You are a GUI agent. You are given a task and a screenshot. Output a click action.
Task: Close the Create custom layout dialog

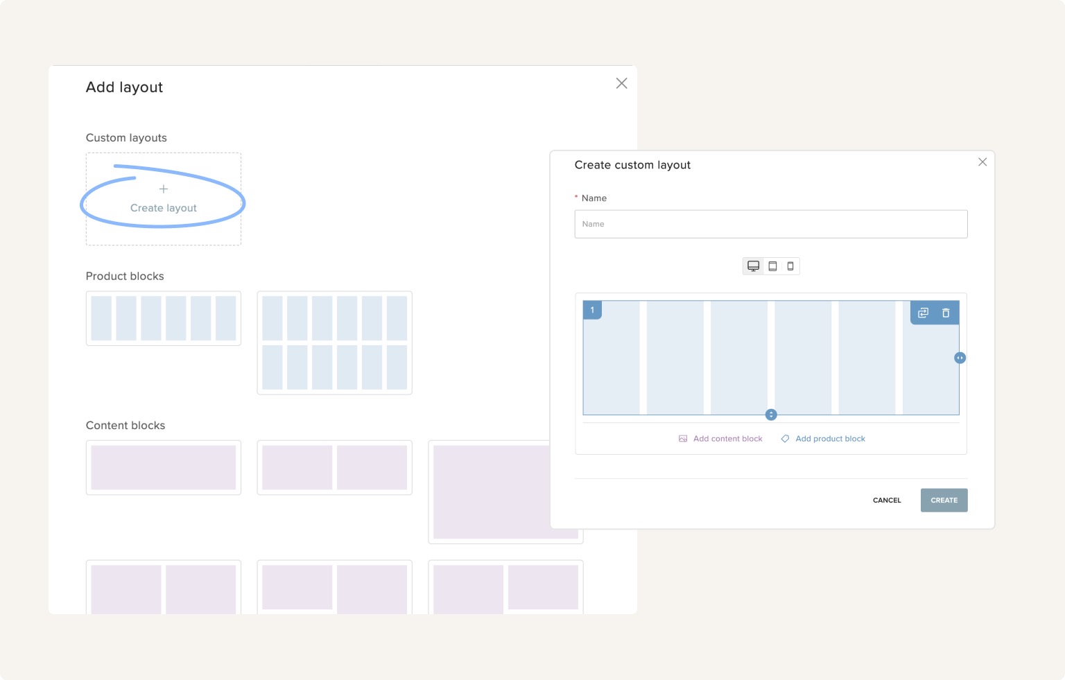click(982, 162)
